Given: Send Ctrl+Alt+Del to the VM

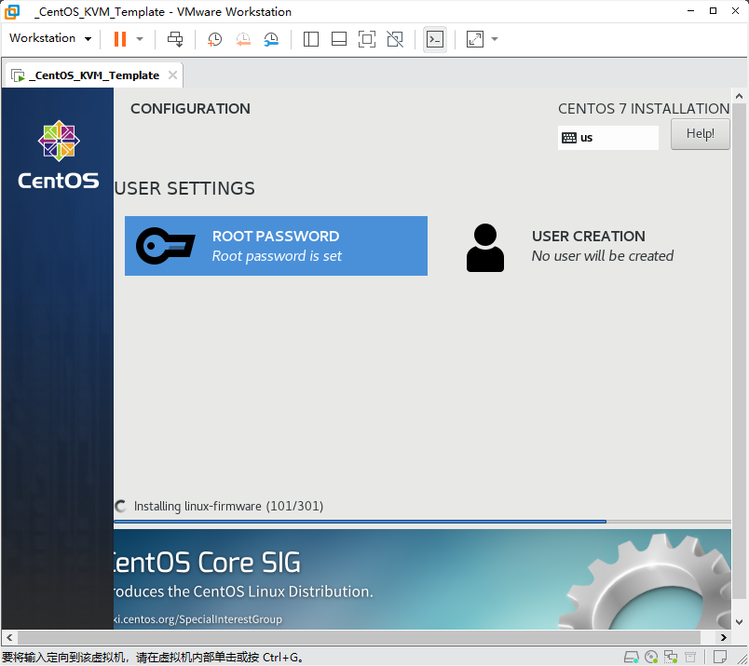Looking at the screenshot, I should pyautogui.click(x=175, y=39).
